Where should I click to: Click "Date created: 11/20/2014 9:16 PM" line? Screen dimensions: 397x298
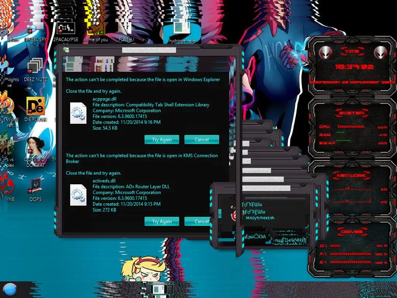pyautogui.click(x=126, y=122)
